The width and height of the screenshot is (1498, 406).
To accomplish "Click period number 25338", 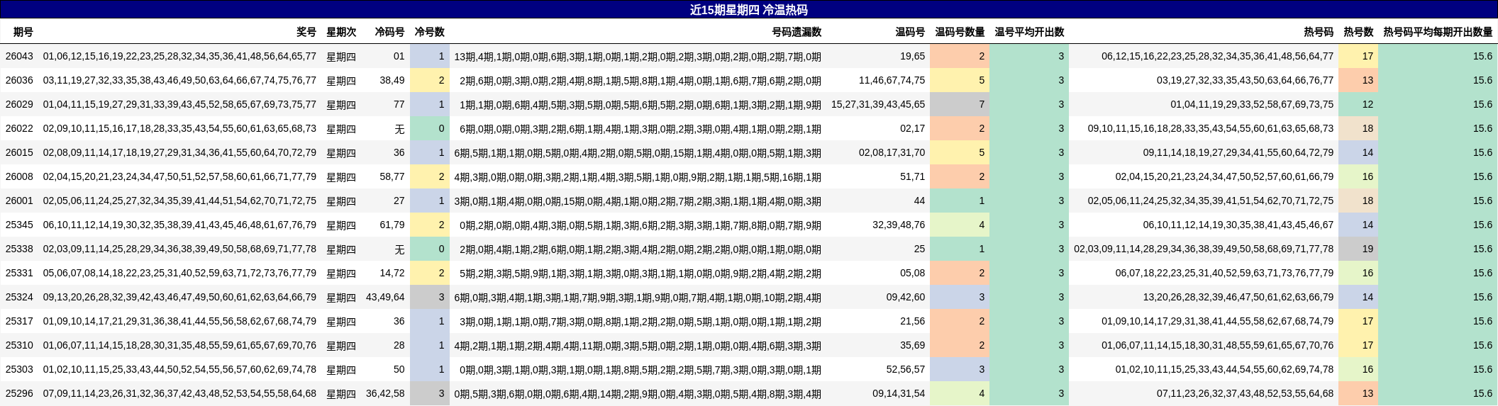I will [x=19, y=249].
